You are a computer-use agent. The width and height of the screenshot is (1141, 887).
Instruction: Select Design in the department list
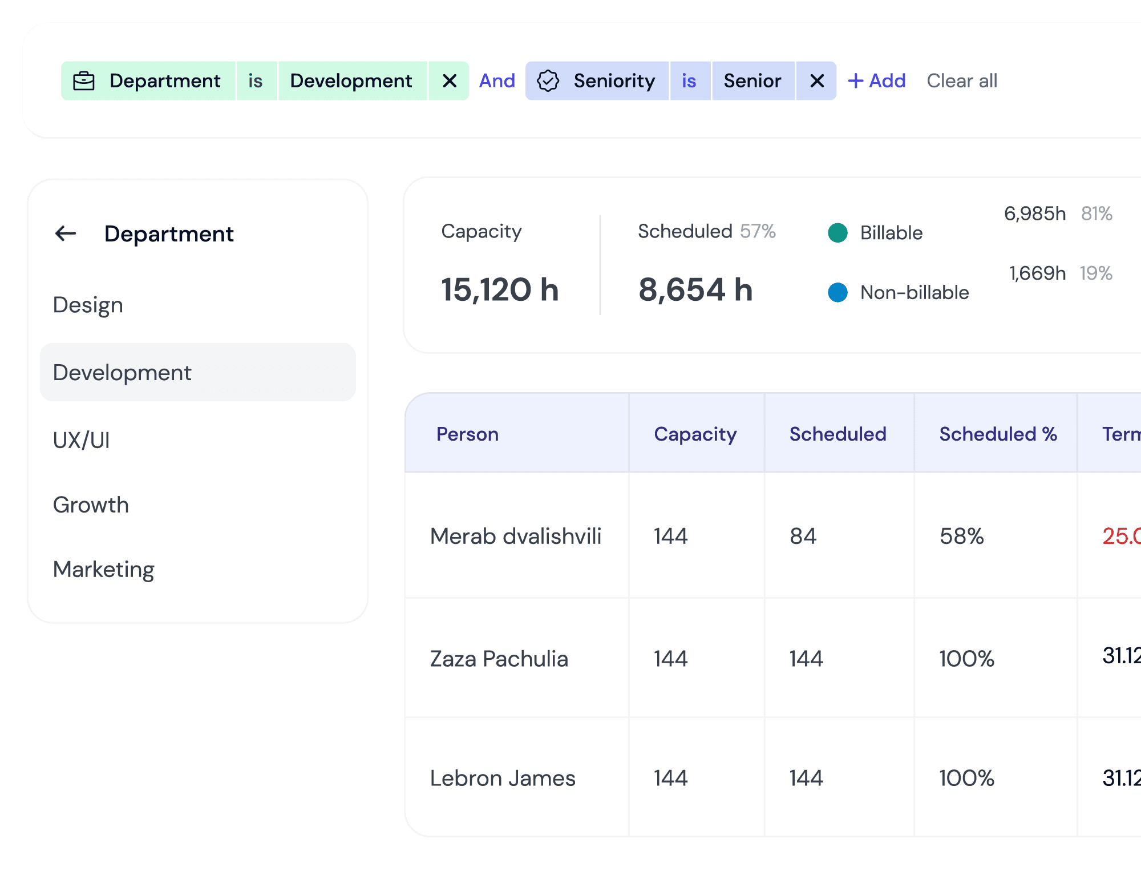(x=88, y=305)
